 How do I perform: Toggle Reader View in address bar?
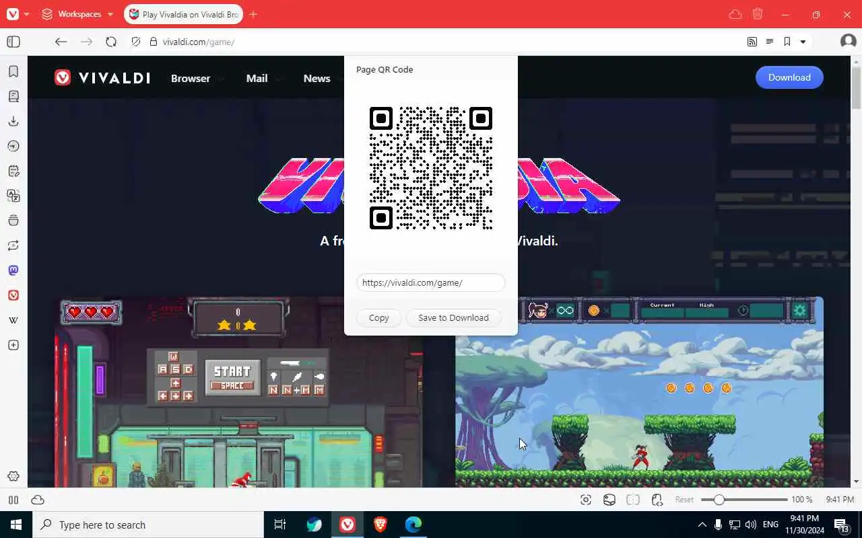click(x=770, y=42)
